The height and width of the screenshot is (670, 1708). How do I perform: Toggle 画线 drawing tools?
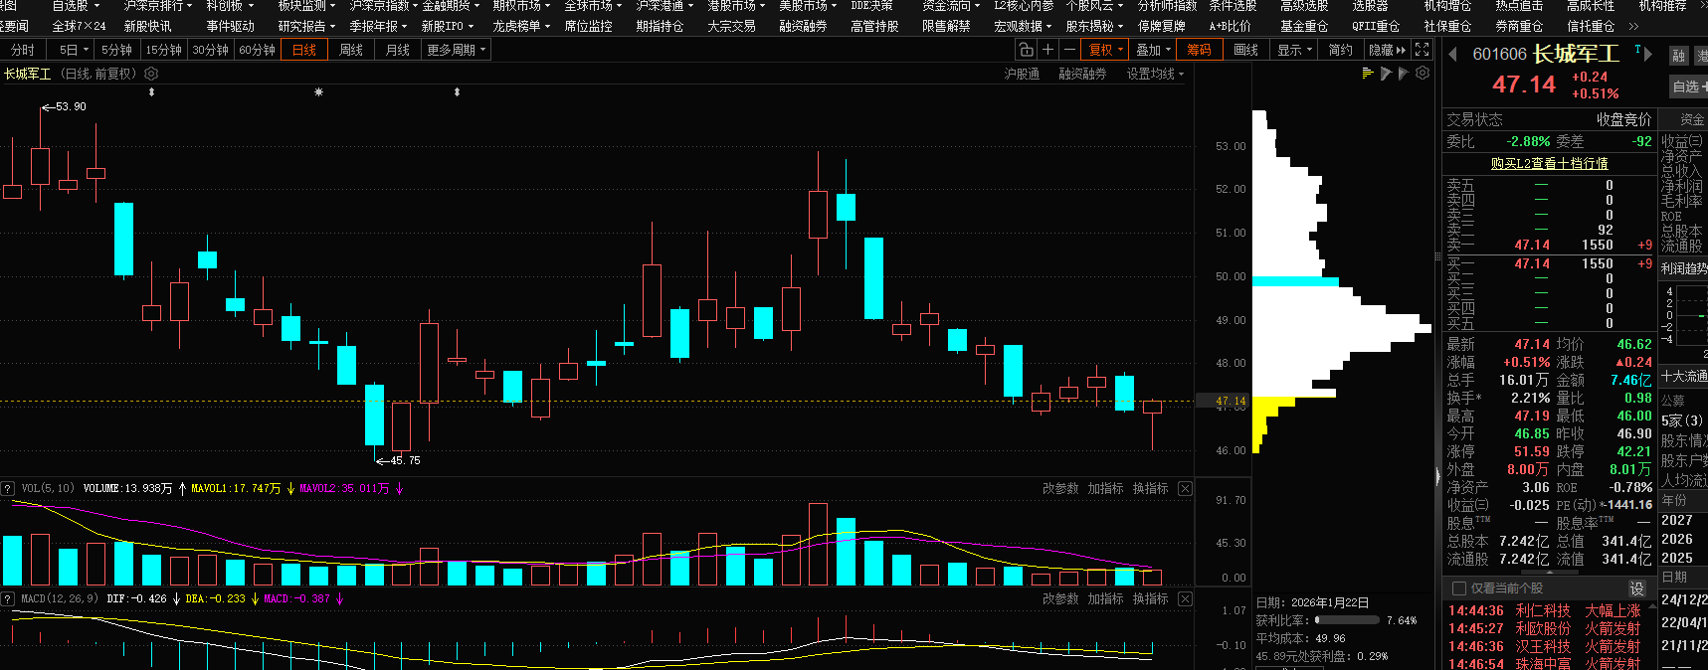pyautogui.click(x=1245, y=49)
